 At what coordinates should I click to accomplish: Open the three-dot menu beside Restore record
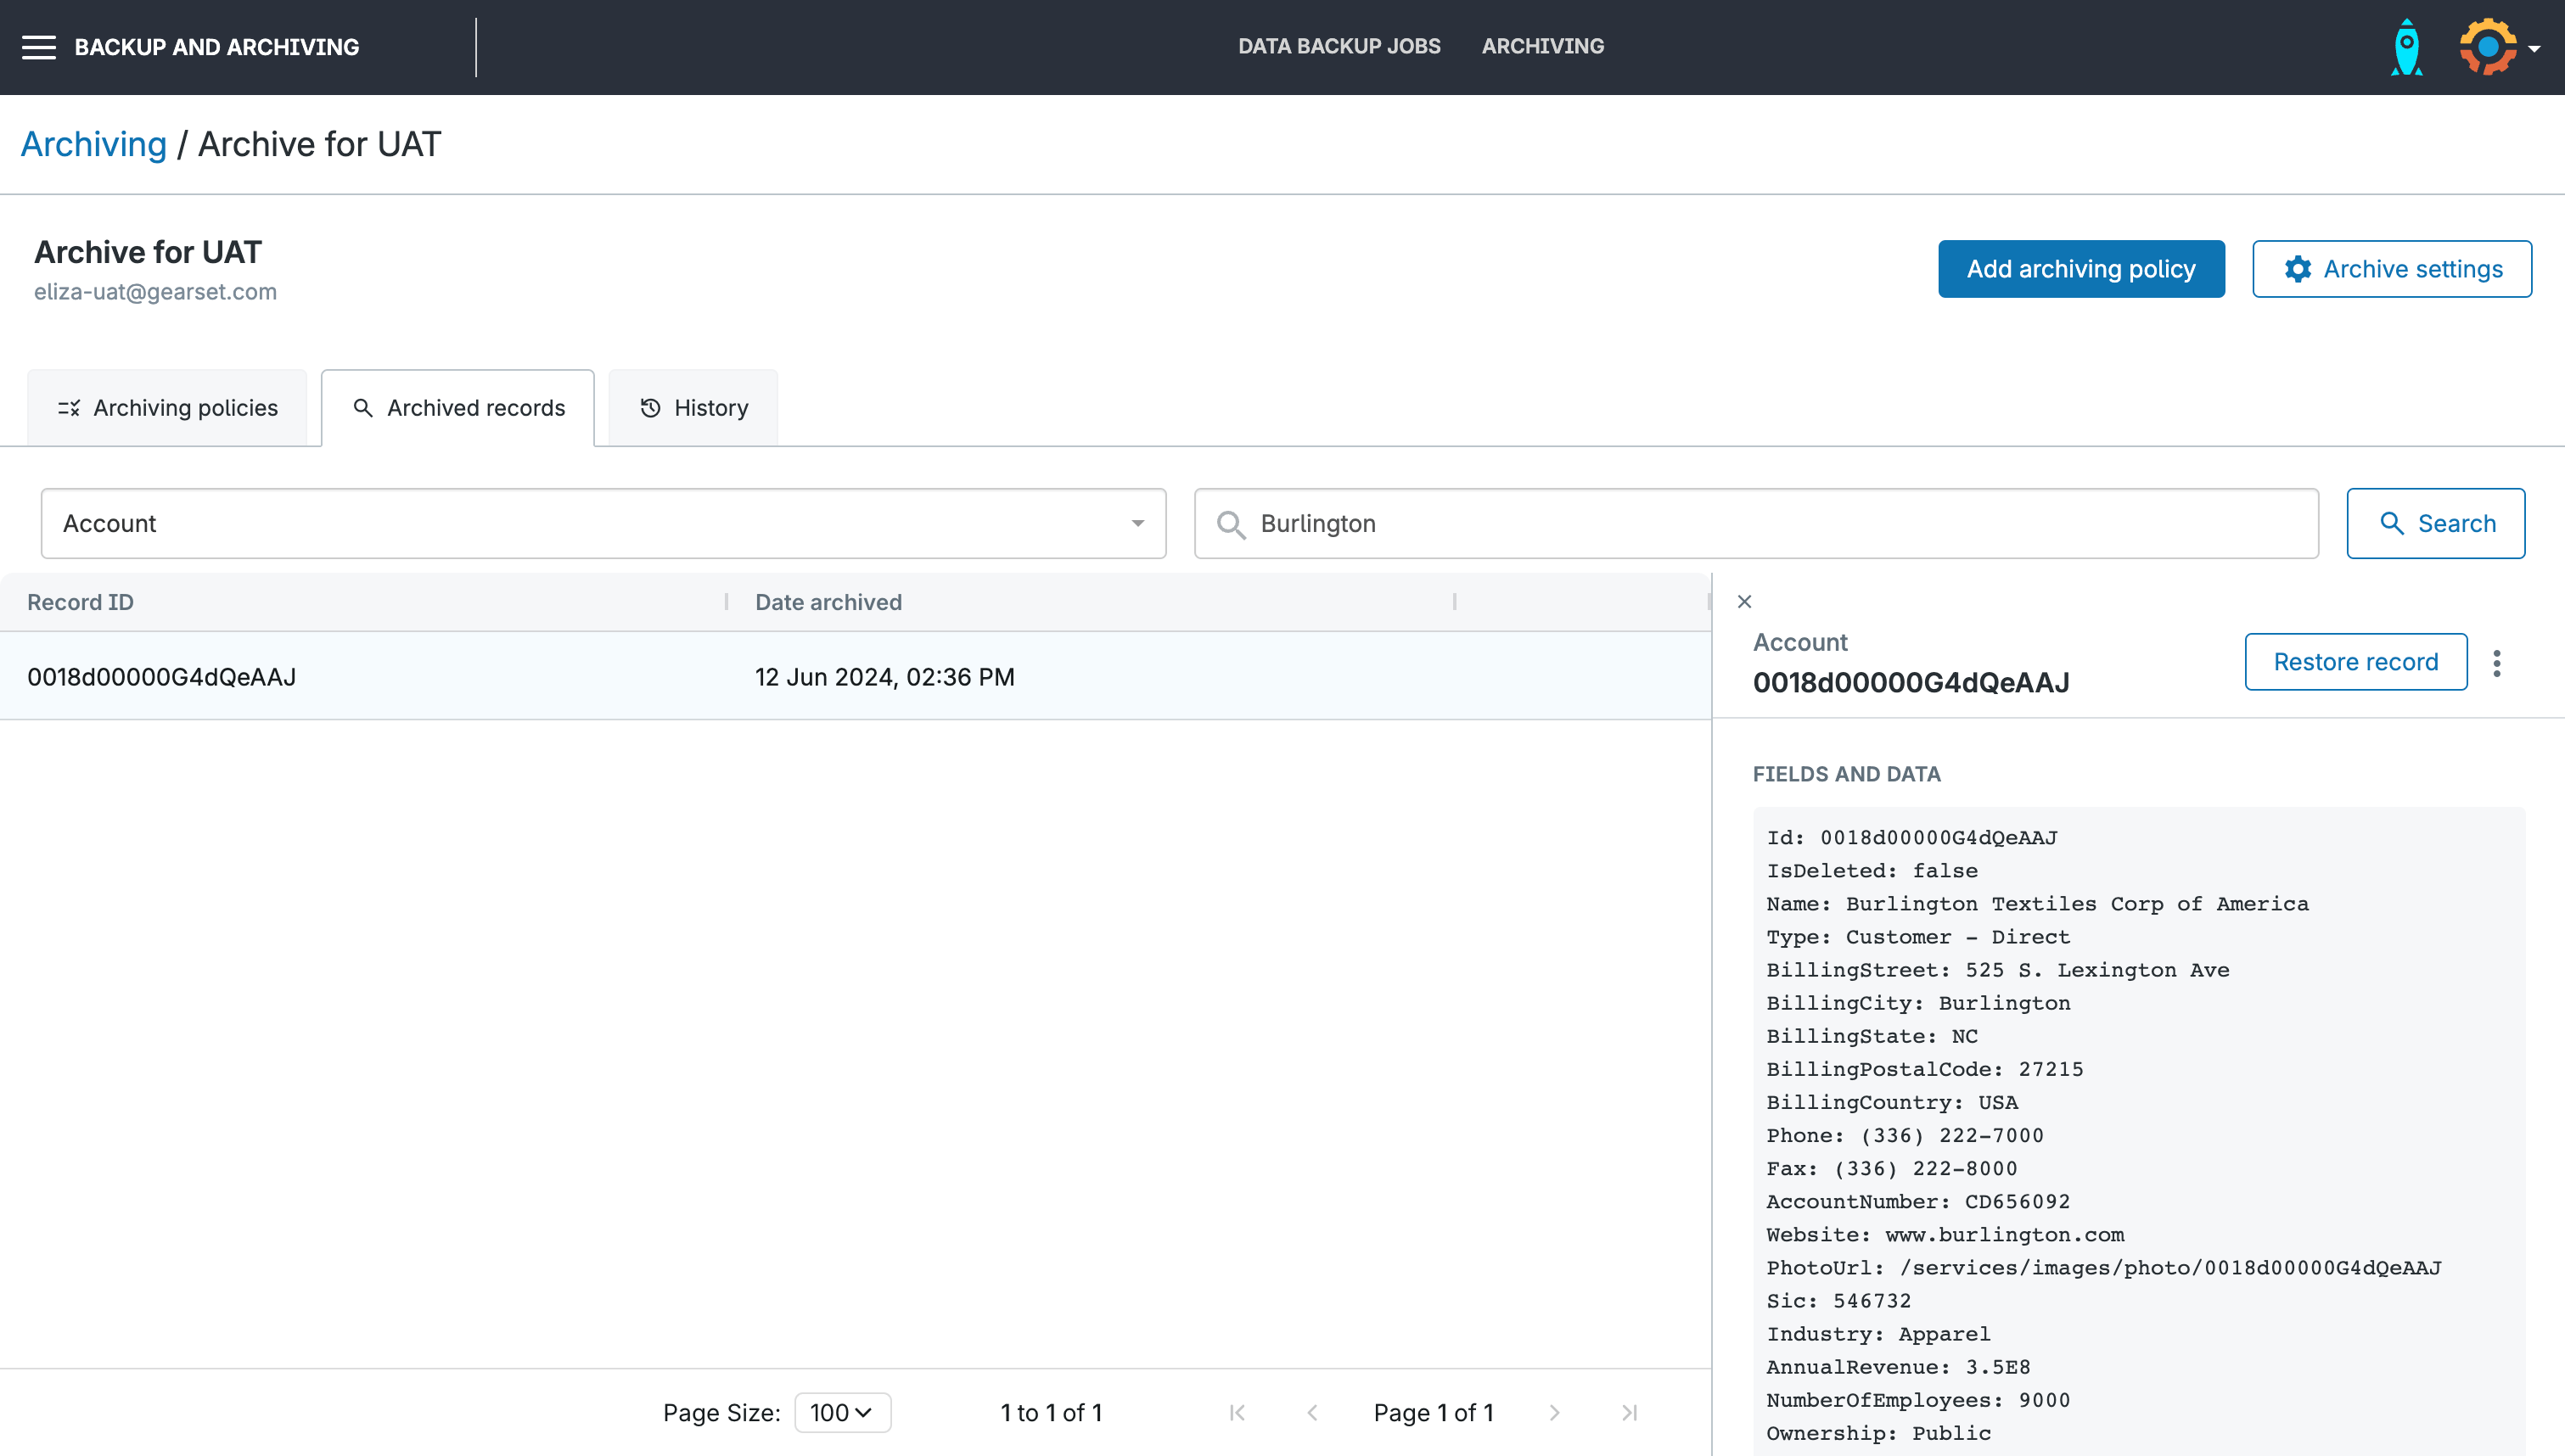[x=2497, y=663]
